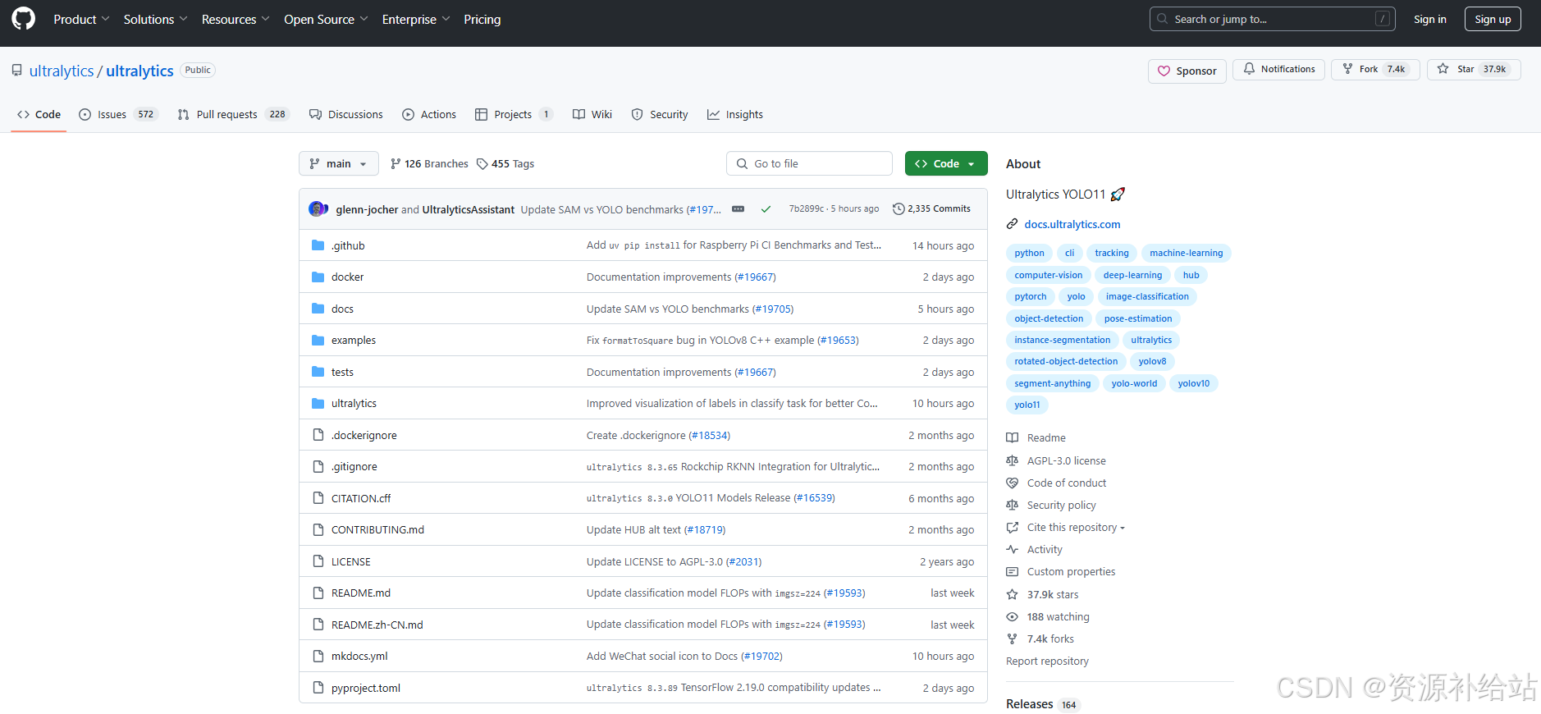Click the stars icon in About
This screenshot has height=714, width=1541.
coord(1013,595)
